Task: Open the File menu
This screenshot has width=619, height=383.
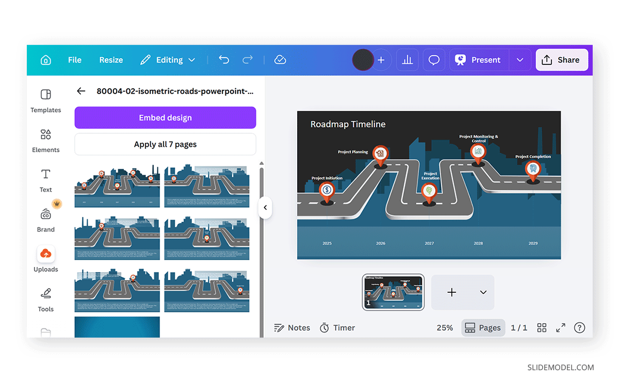Action: coord(74,60)
